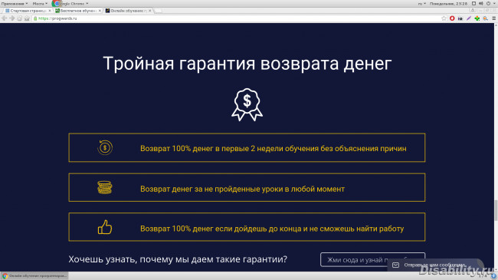Click the red Opera-style extension icon
The height and width of the screenshot is (280, 498).
[452, 18]
